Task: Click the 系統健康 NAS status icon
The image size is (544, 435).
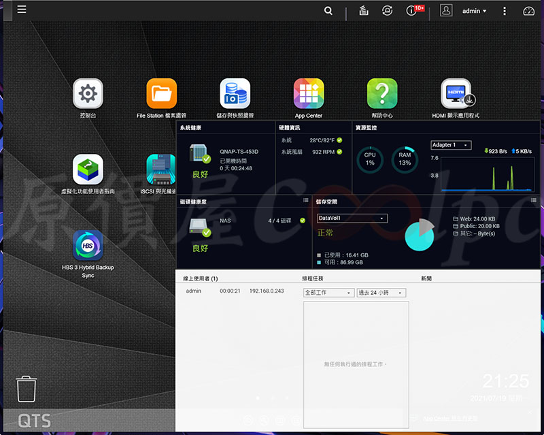Action: (200, 154)
